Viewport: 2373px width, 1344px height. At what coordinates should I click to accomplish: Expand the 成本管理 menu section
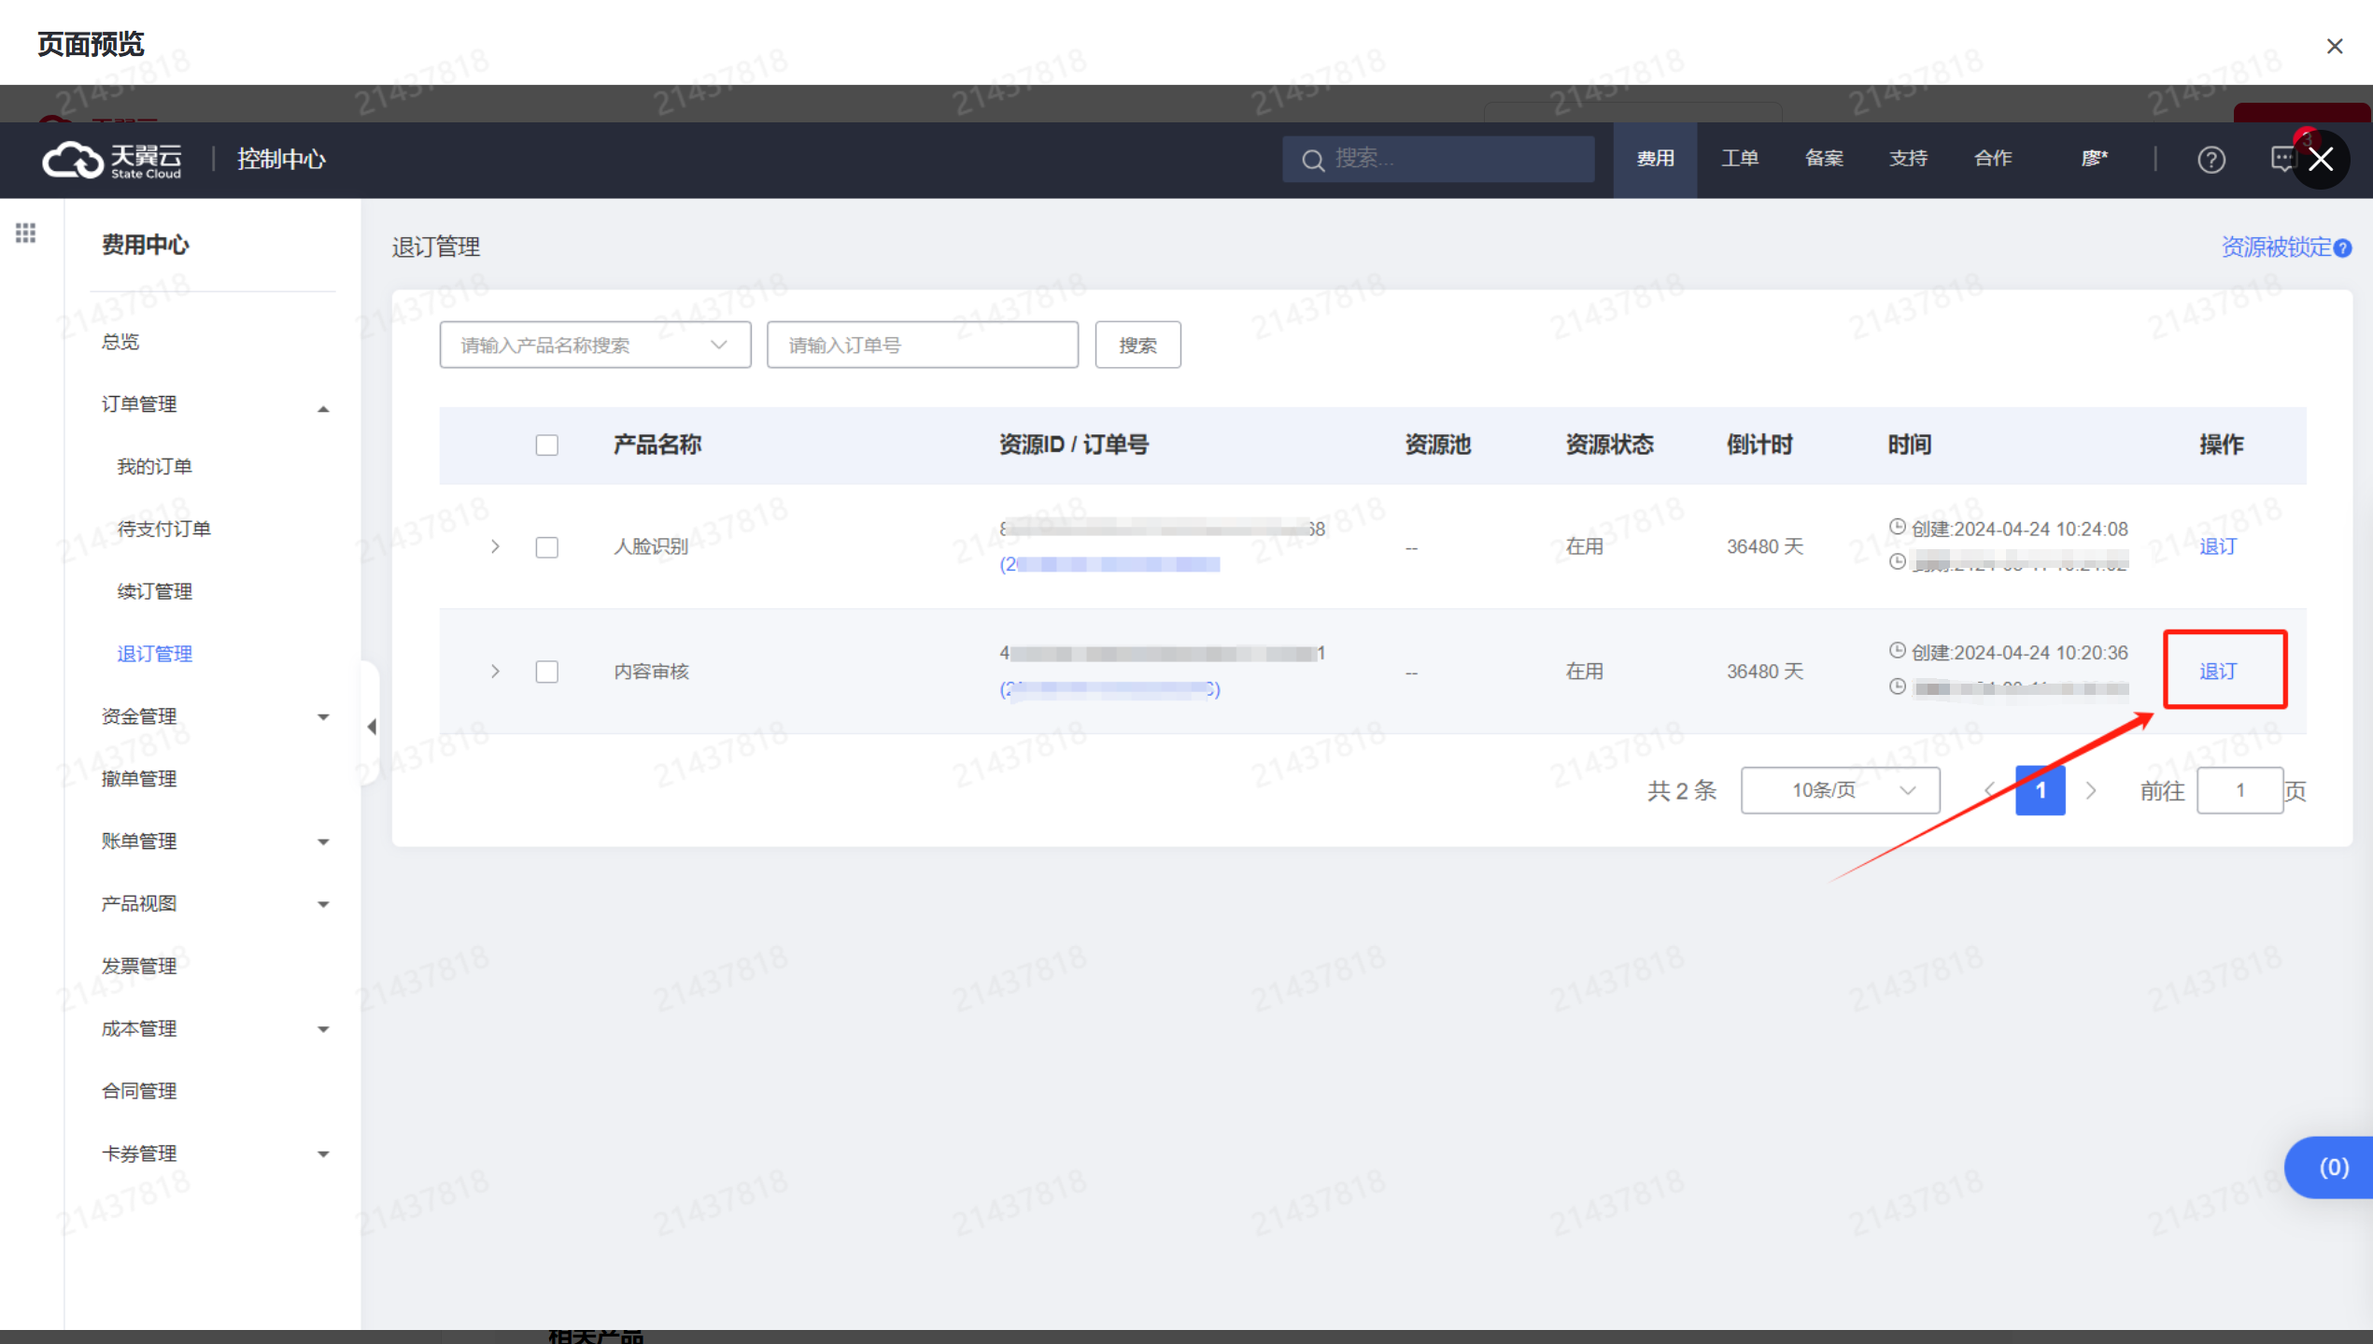tap(323, 1029)
